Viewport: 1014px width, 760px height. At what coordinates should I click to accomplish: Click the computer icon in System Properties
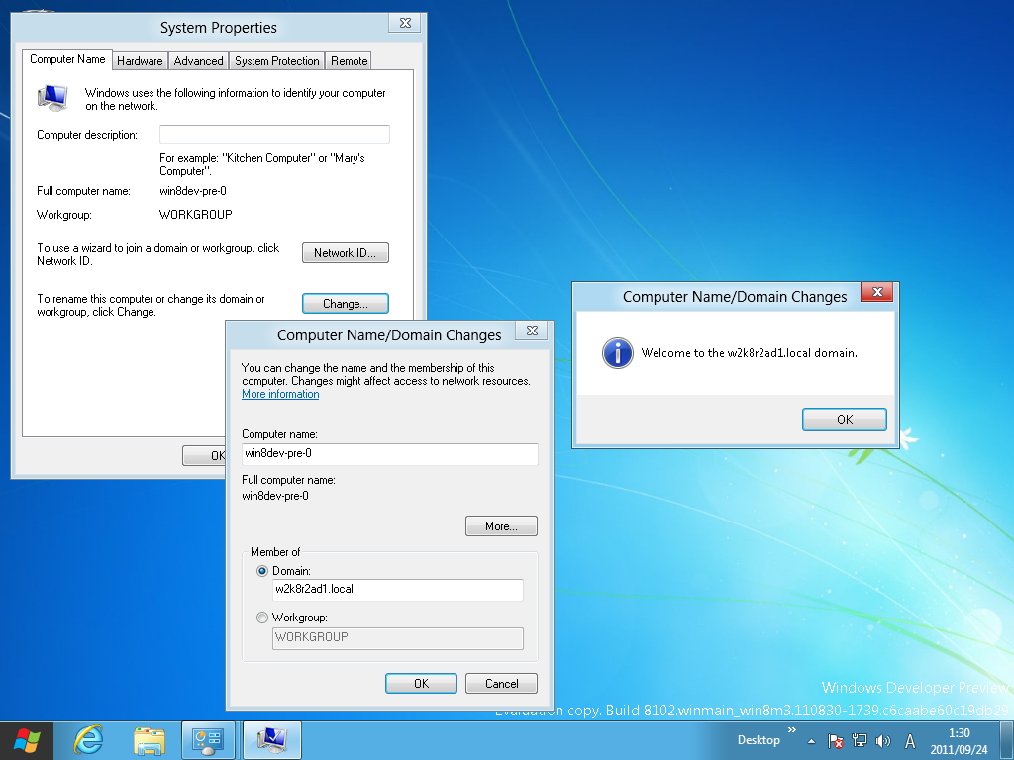[x=52, y=98]
